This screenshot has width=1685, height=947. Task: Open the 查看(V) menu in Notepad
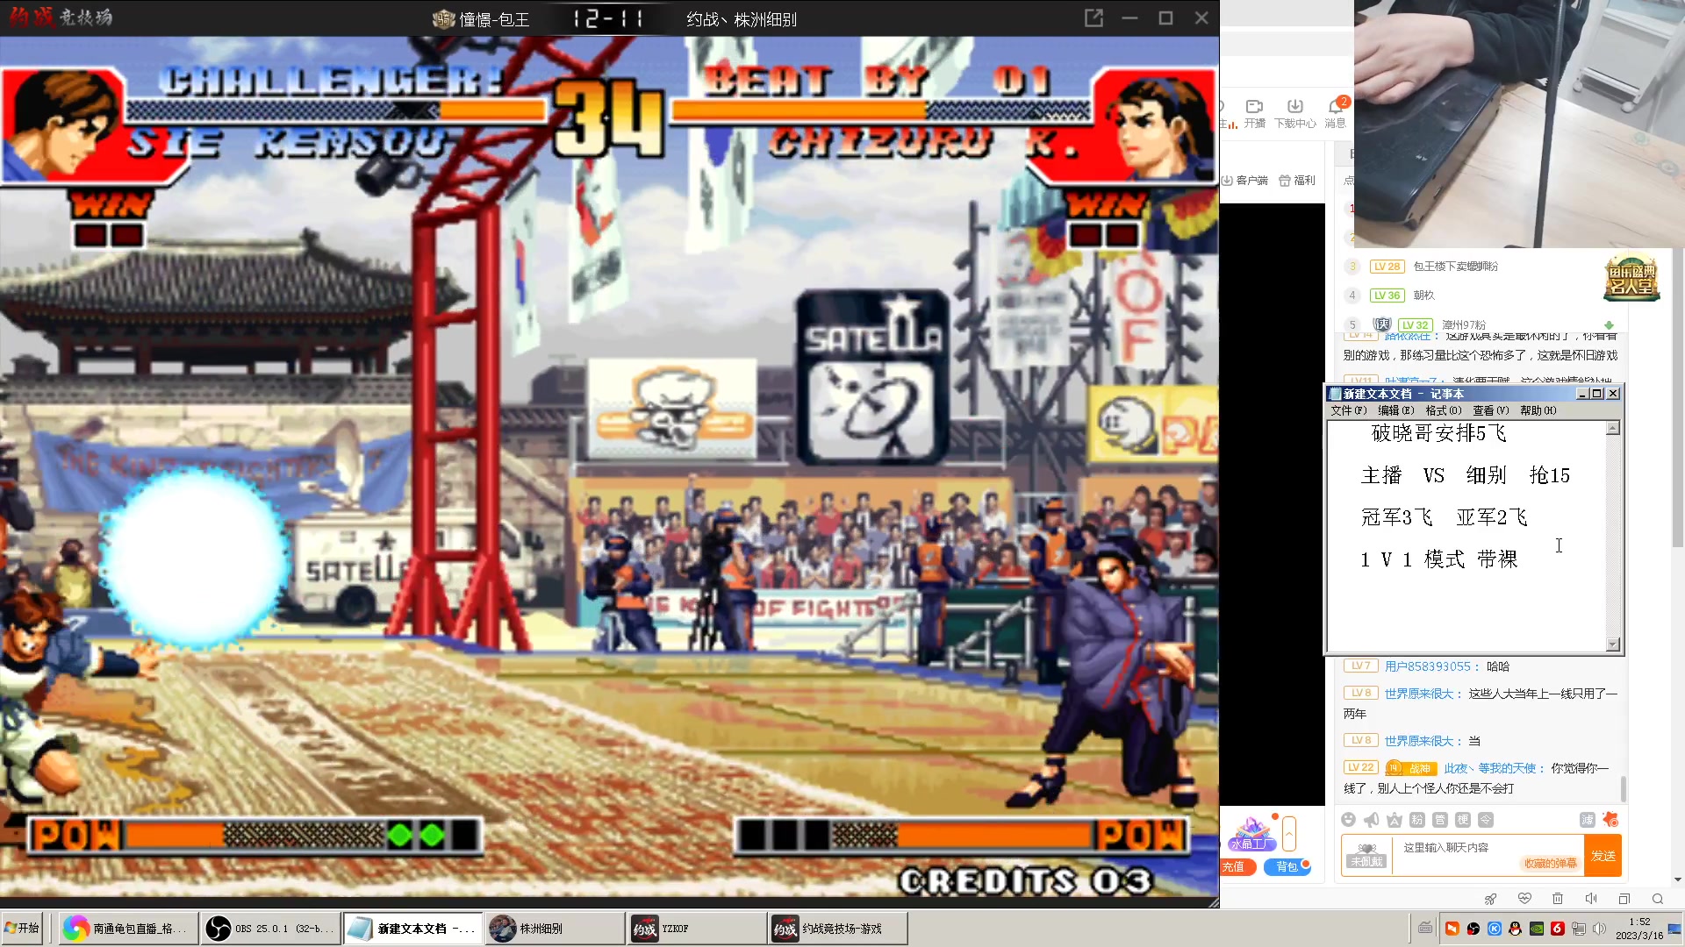pos(1491,410)
